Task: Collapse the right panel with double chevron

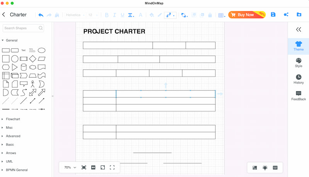Action: [x=299, y=29]
